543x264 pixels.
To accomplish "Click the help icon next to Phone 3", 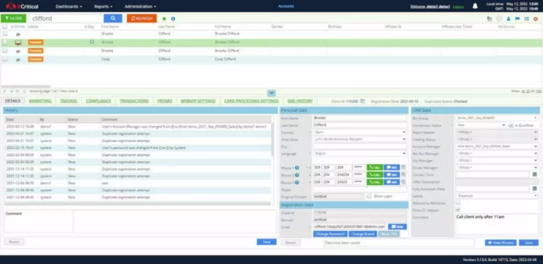I will point(297,182).
